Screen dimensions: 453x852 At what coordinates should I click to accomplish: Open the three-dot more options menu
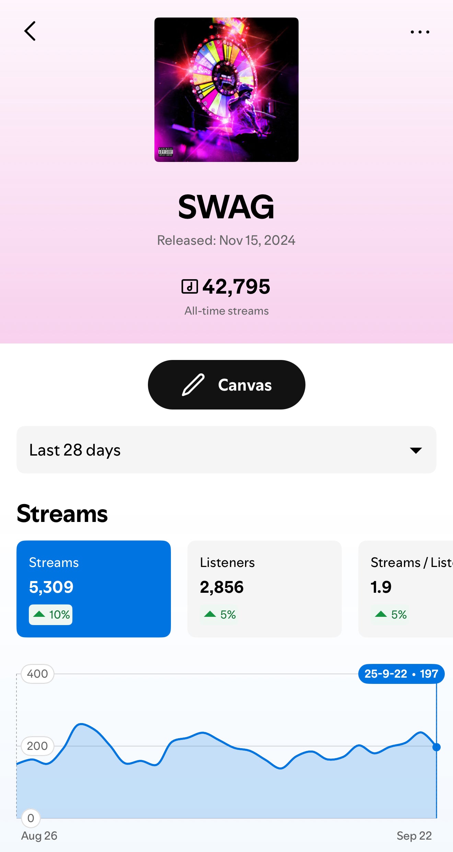420,32
